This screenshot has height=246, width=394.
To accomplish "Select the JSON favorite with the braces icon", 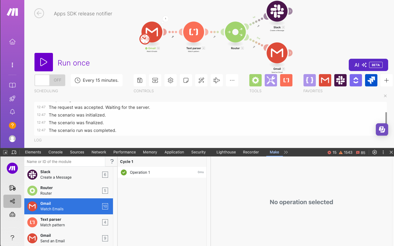I will click(x=310, y=80).
